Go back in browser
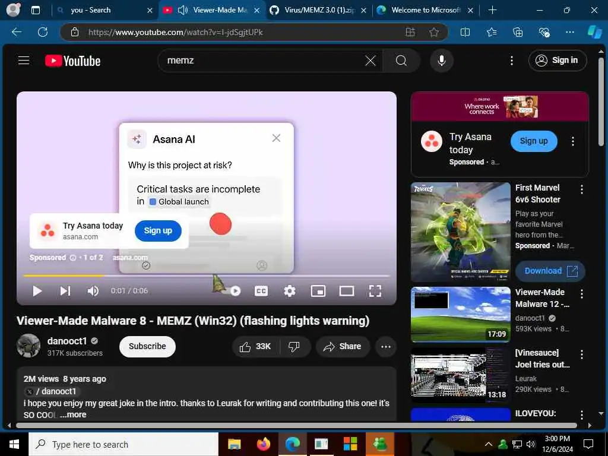 click(17, 32)
